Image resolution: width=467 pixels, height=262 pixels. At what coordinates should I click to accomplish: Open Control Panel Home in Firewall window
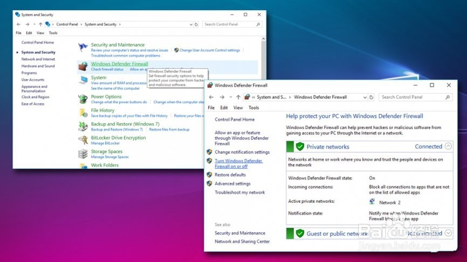tap(235, 119)
